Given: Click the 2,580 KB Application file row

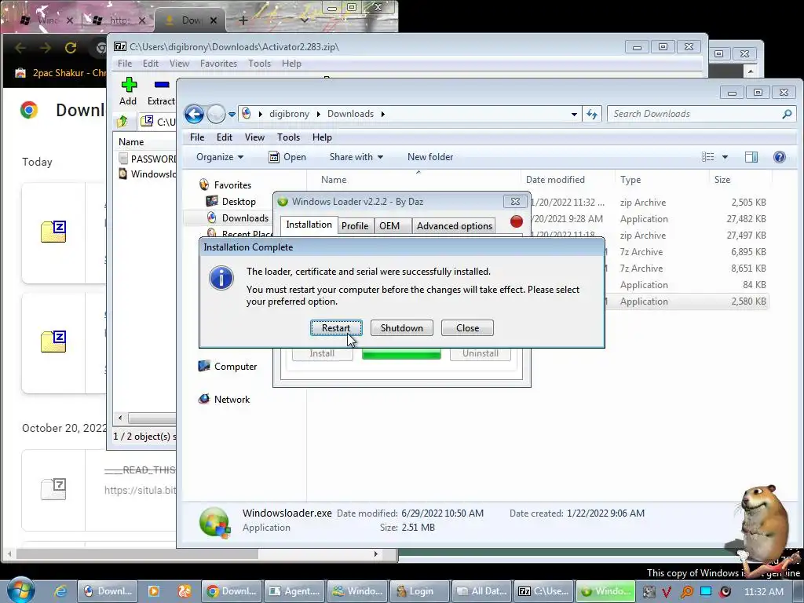Looking at the screenshot, I should (687, 301).
